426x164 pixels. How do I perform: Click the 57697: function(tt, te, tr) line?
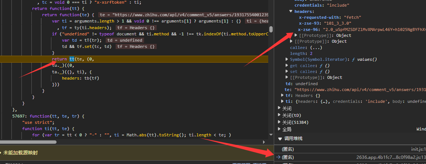click(49, 116)
